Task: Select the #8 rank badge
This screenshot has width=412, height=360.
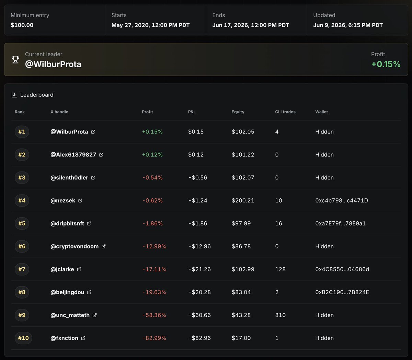Action: coord(22,292)
